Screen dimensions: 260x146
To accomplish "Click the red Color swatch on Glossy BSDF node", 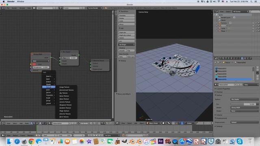I will [34, 64].
